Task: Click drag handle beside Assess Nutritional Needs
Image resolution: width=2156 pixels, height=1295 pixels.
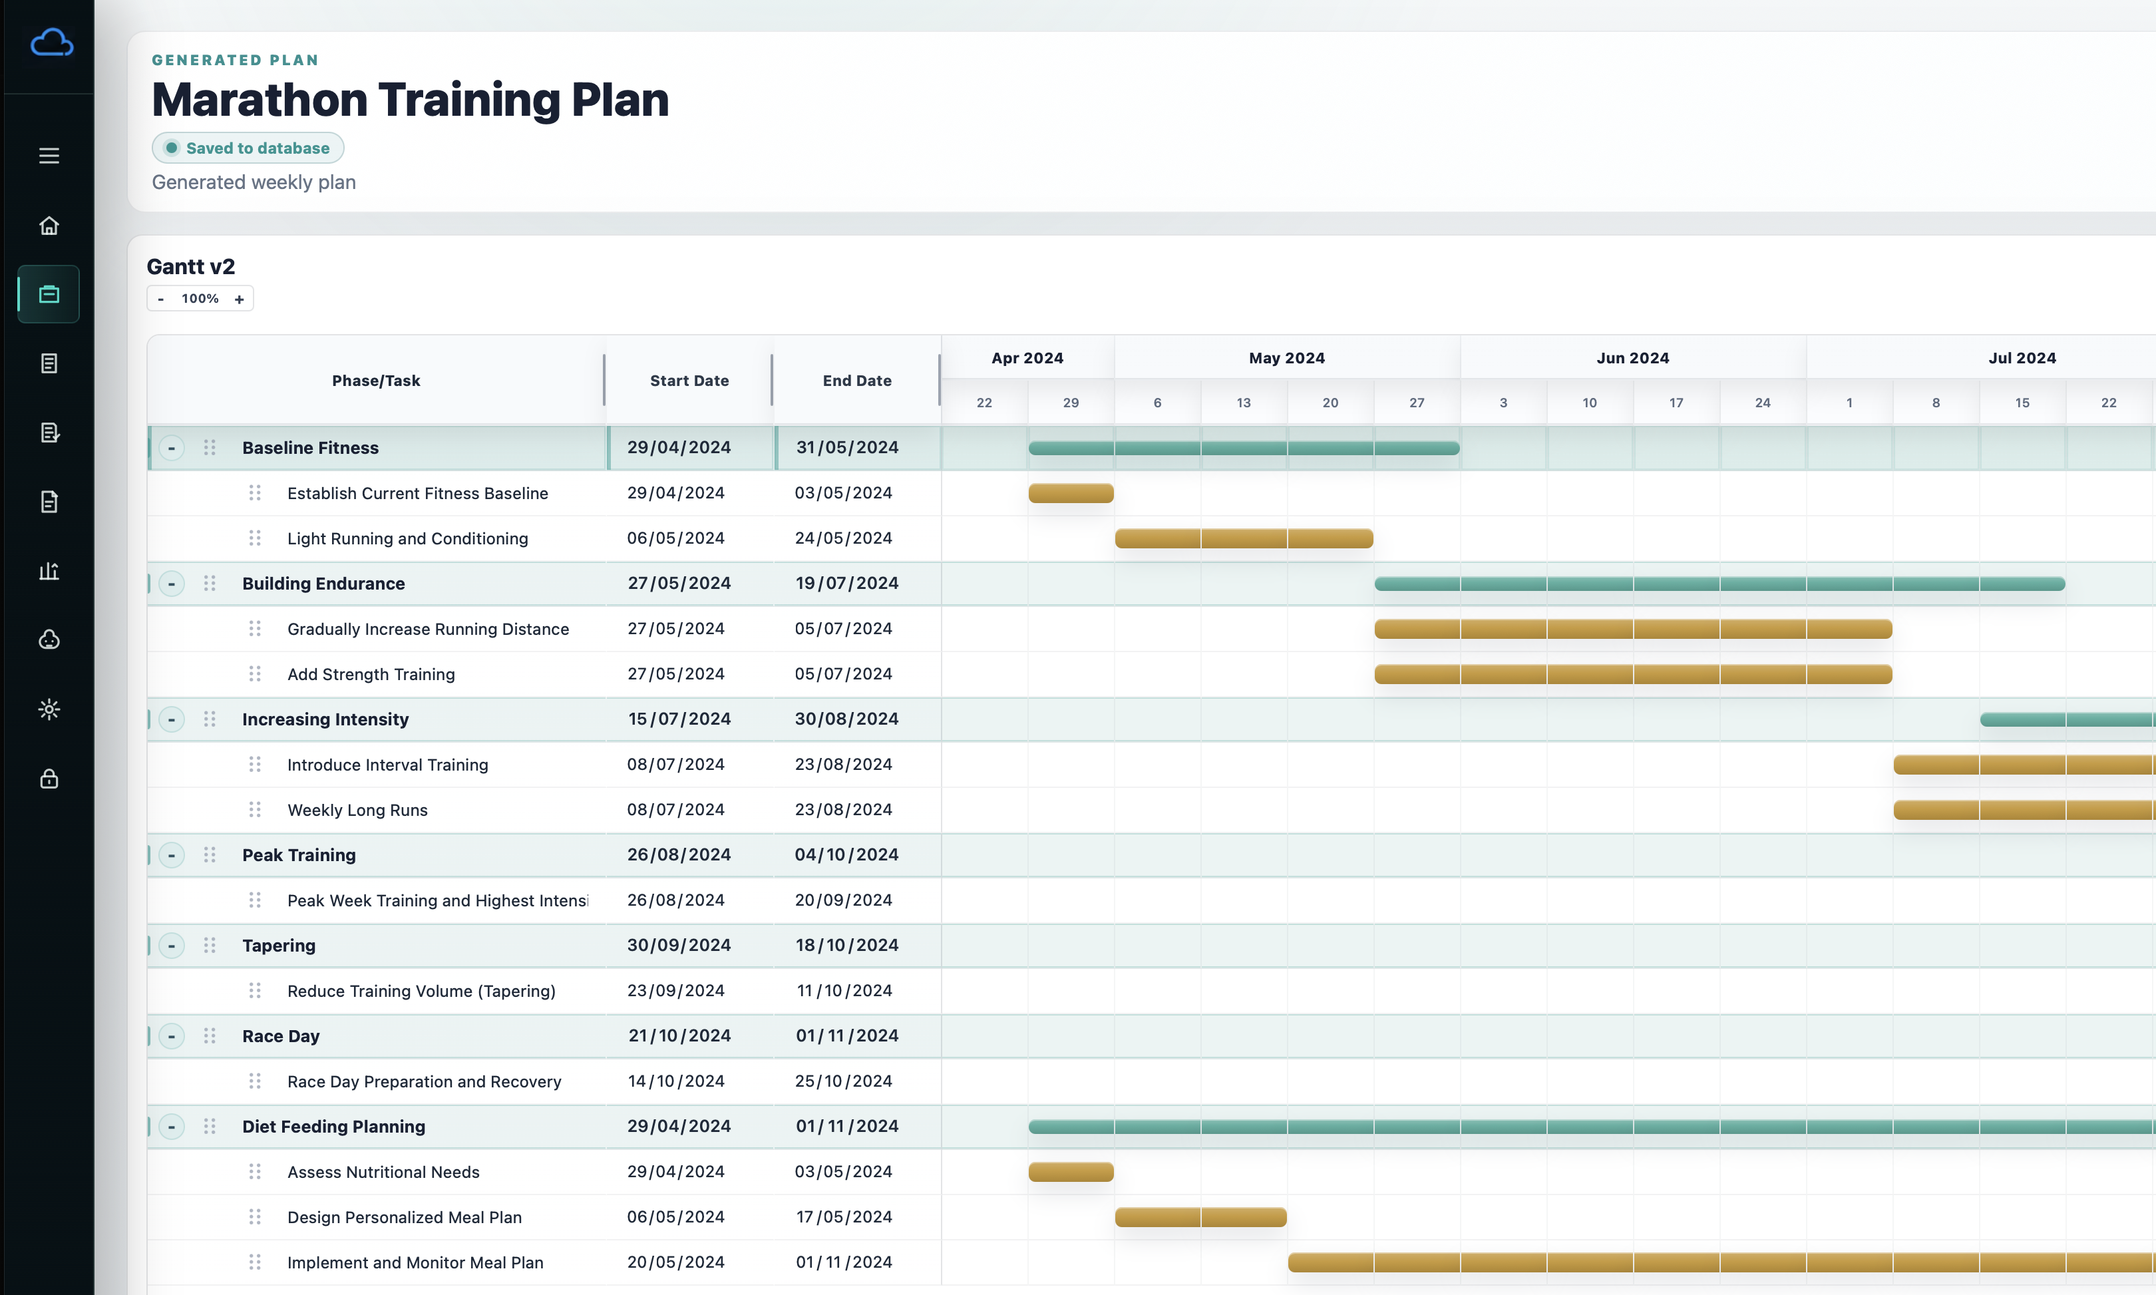Action: point(255,1172)
